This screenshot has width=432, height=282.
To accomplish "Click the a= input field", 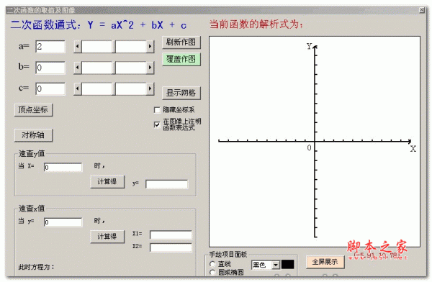I will tap(50, 47).
